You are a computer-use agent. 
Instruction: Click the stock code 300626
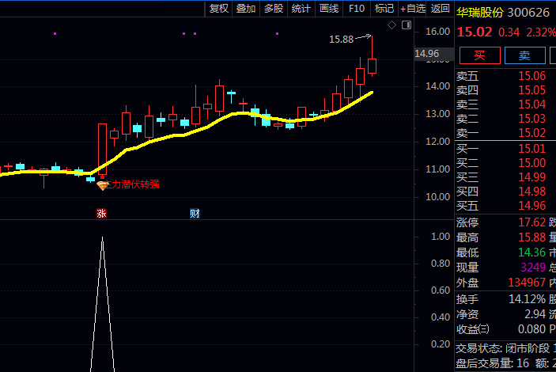pyautogui.click(x=528, y=13)
